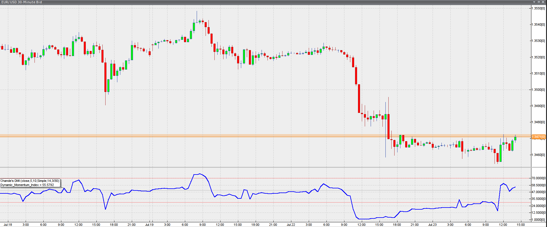Image resolution: width=547 pixels, height=227 pixels.
Task: Close the EUR/USD chart panel
Action: (543, 2)
